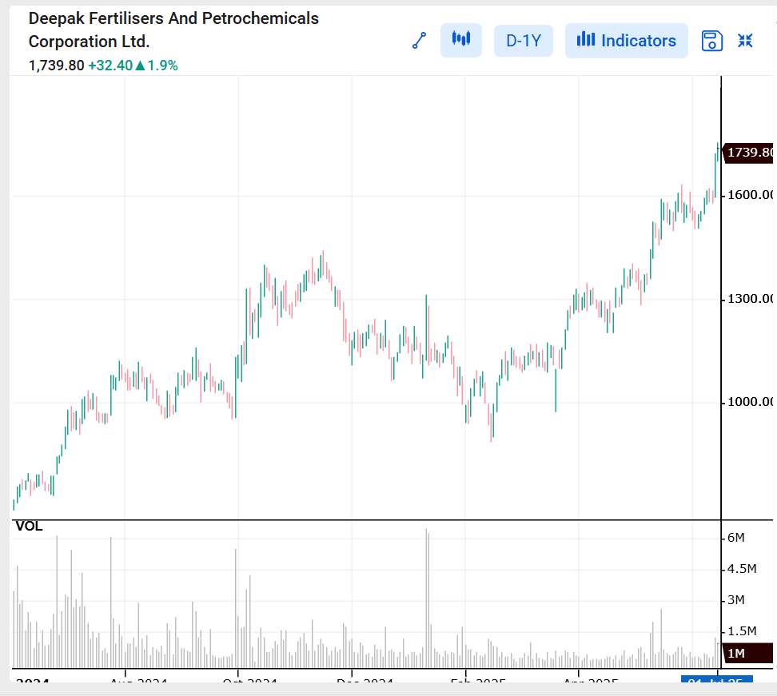Click the 1M current volume tag
The width and height of the screenshot is (777, 696).
747,654
